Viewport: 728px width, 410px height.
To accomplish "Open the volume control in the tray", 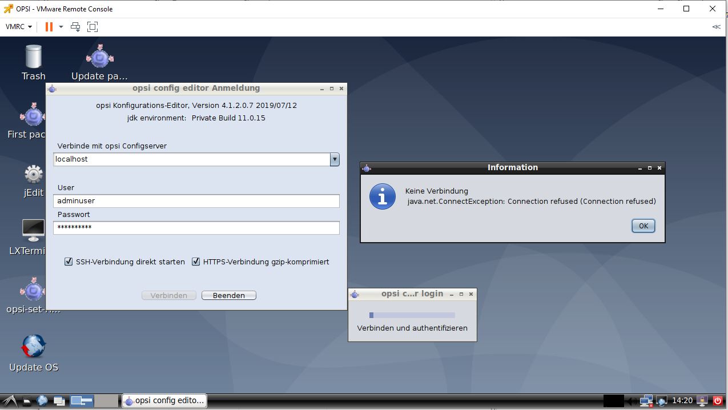I will pos(632,401).
